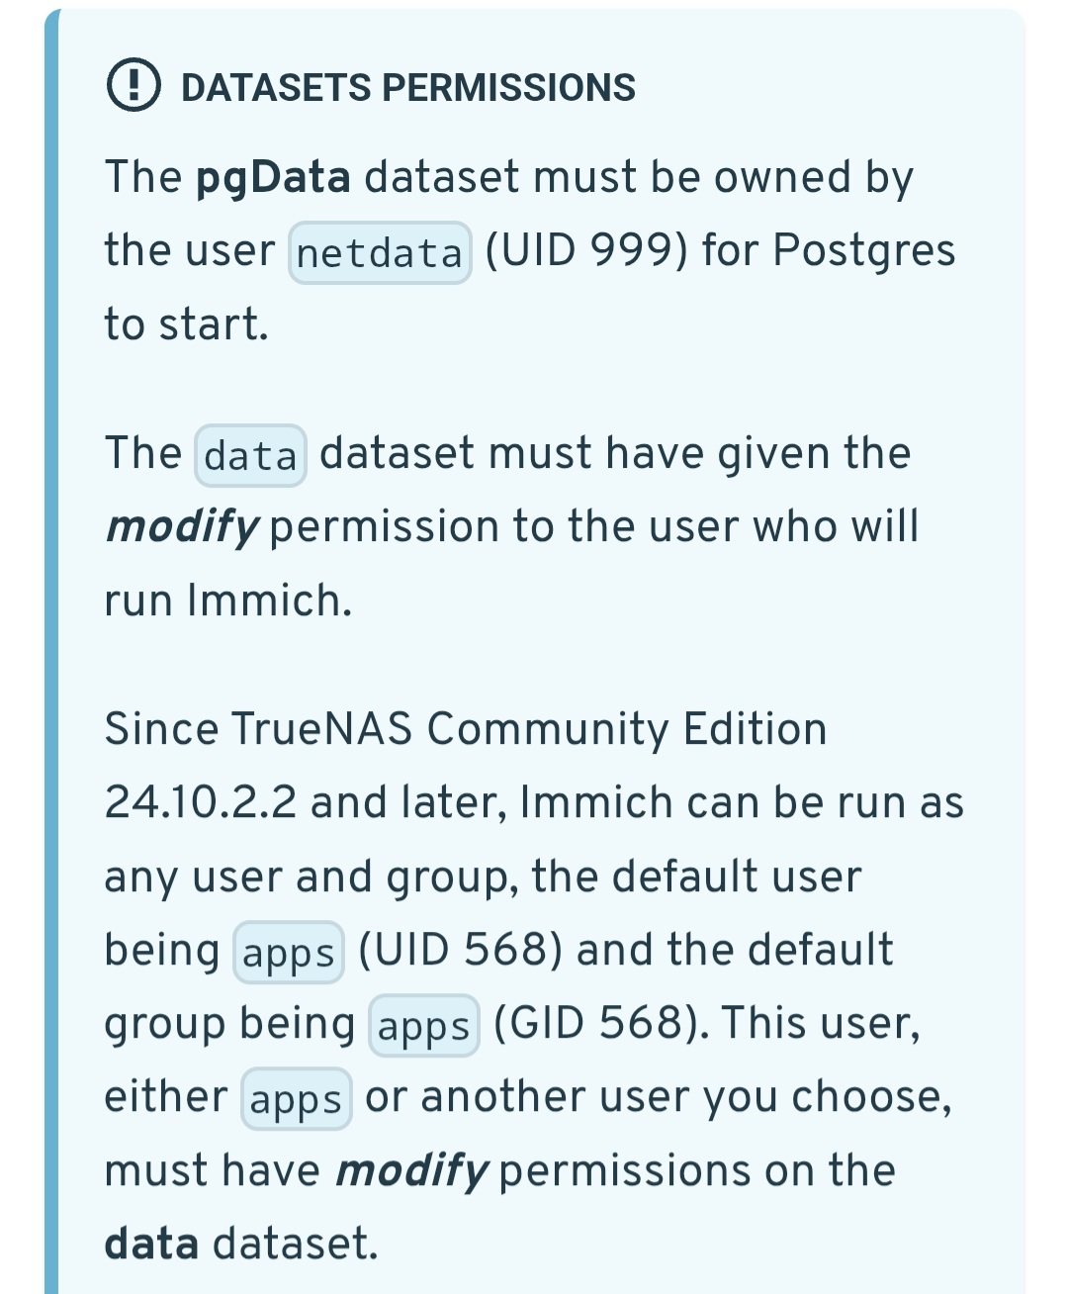Click the bold pgData text
The height and width of the screenshot is (1294, 1068).
tap(273, 178)
